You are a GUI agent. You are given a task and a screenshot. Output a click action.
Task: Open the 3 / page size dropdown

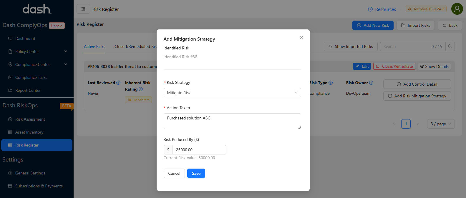(441, 124)
